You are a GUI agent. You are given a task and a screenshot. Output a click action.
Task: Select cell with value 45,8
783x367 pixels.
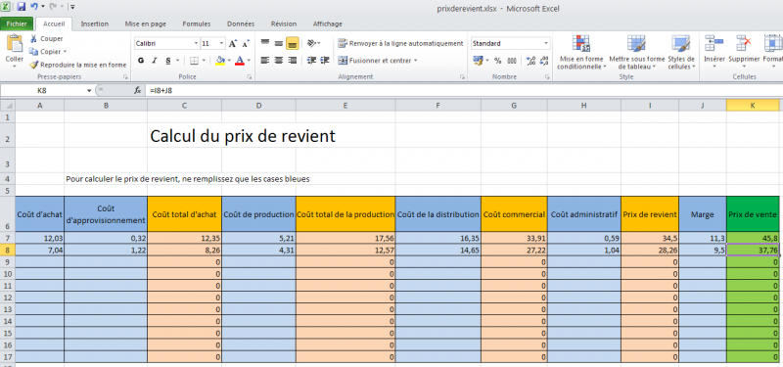tap(753, 238)
